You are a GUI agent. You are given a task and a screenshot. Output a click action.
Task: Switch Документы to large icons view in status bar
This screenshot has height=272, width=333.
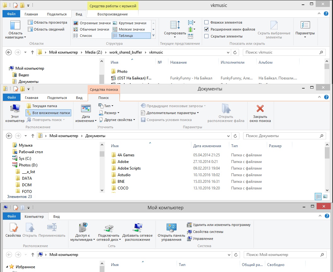(325, 196)
